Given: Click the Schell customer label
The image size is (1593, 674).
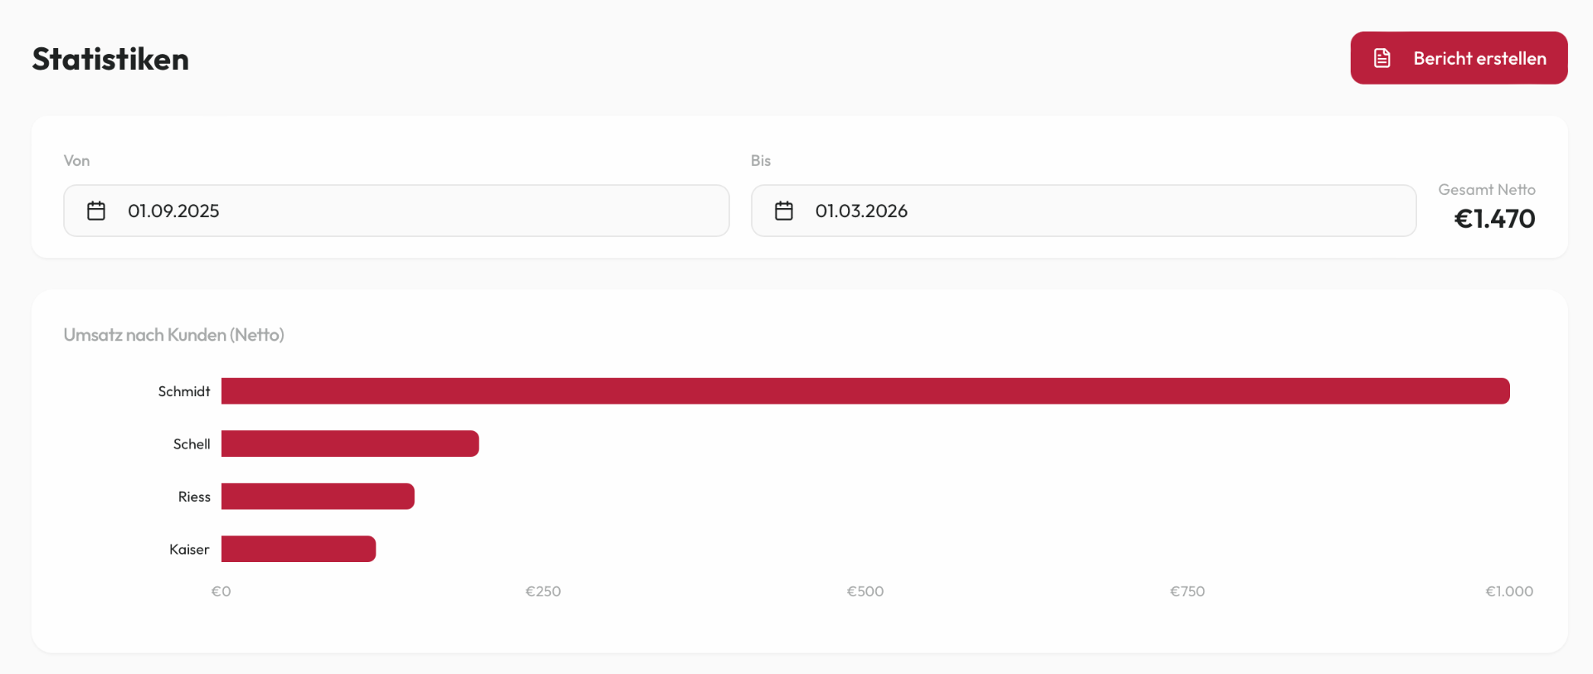Looking at the screenshot, I should 192,444.
